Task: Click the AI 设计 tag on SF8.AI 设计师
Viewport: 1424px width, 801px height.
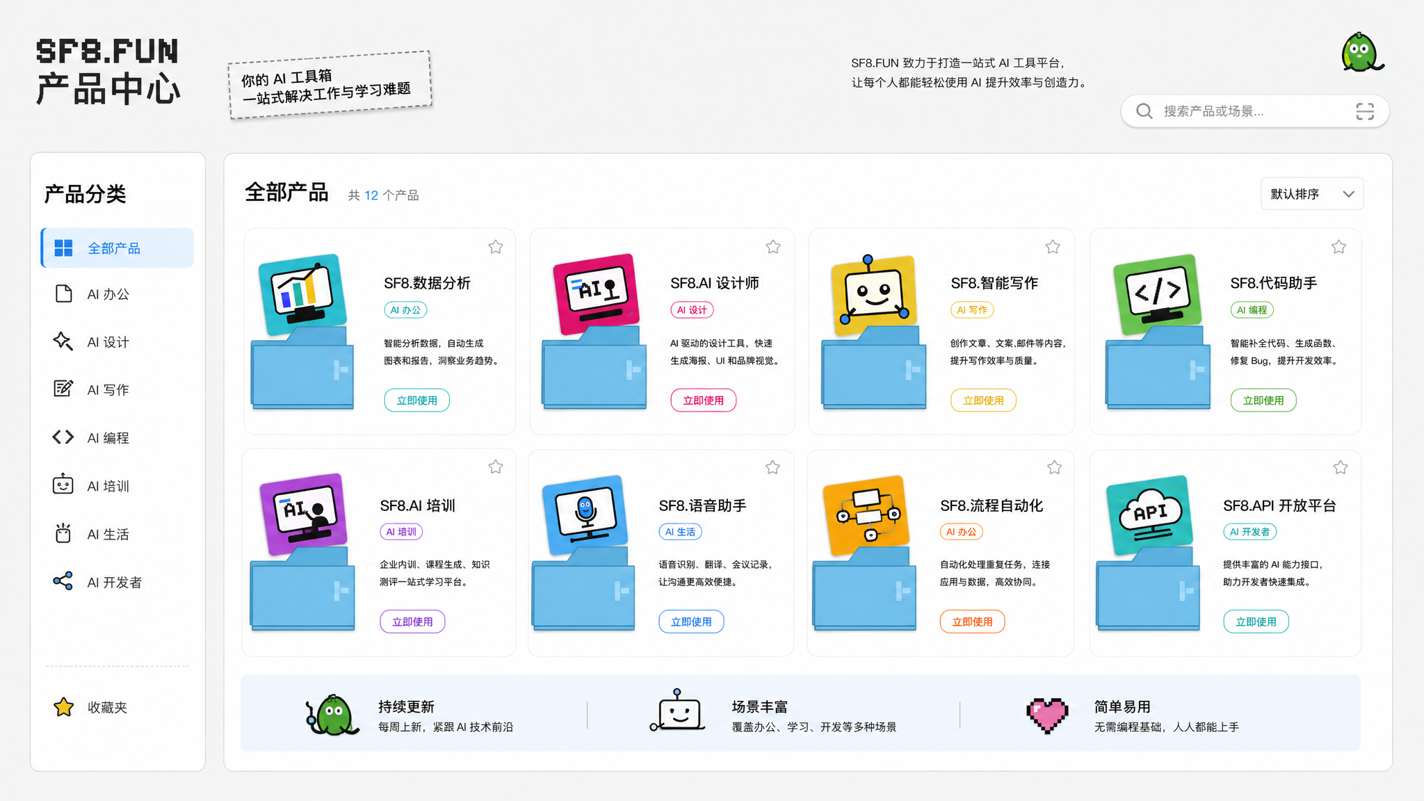Action: [692, 310]
